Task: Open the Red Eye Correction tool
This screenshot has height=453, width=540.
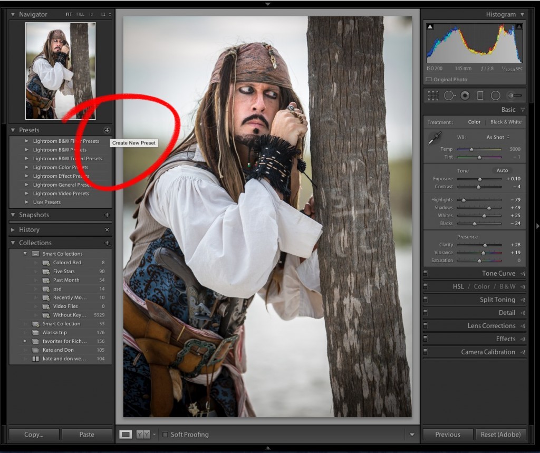Action: (x=465, y=95)
